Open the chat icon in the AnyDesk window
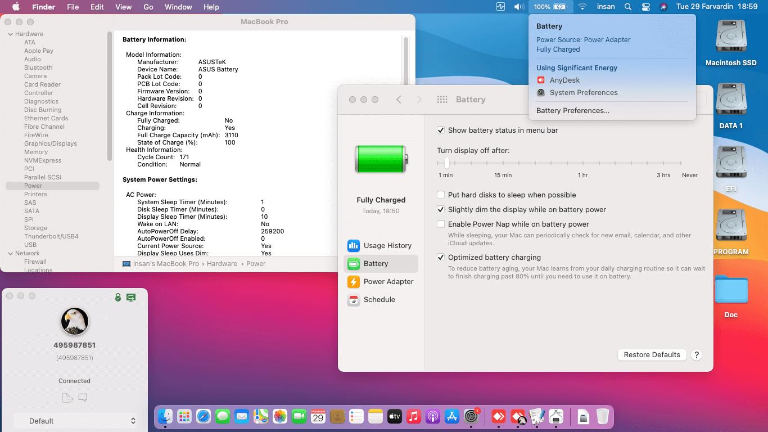 click(x=83, y=398)
